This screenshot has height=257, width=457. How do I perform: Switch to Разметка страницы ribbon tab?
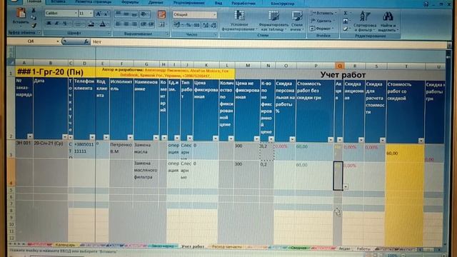pyautogui.click(x=93, y=2)
